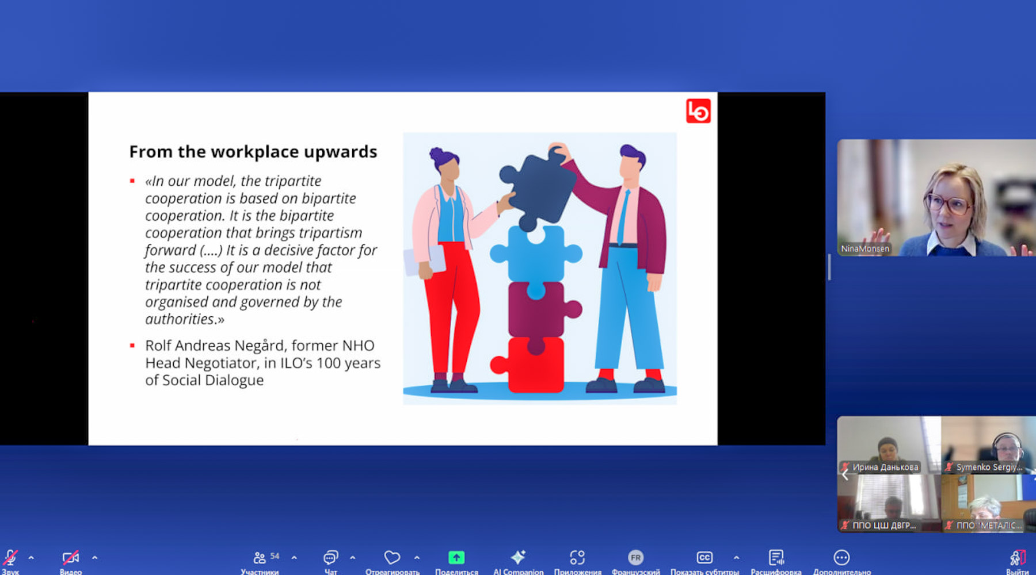
Task: Click the green Поделиться share screen icon
Action: (456, 558)
